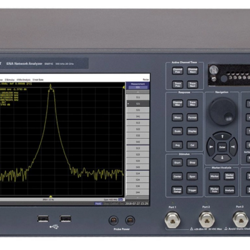
Task: Push the down arrow navigation key
Action: coord(222,157)
